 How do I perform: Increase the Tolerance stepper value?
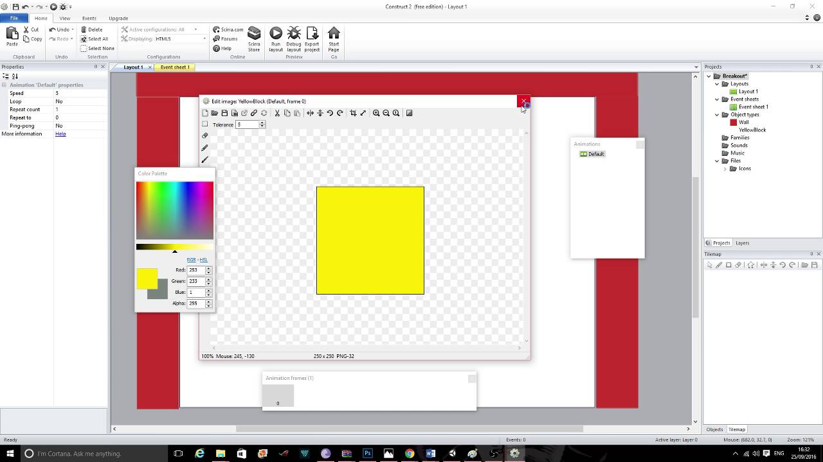[x=262, y=123]
